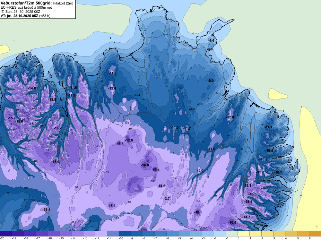Click the -7.4 temperature label
This screenshot has height=240, width=321.
(37, 62)
